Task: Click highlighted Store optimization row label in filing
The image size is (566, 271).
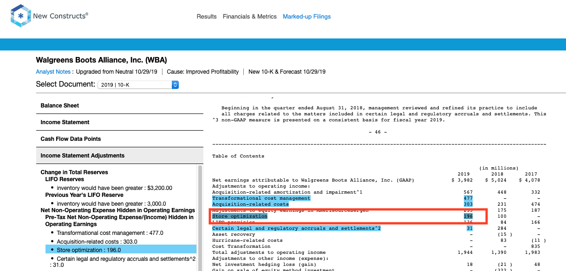Action: (240, 216)
